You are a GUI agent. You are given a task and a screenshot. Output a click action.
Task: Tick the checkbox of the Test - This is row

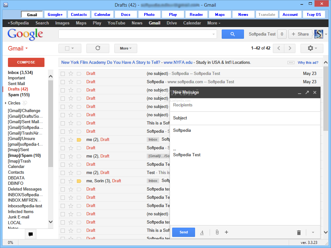(63, 173)
